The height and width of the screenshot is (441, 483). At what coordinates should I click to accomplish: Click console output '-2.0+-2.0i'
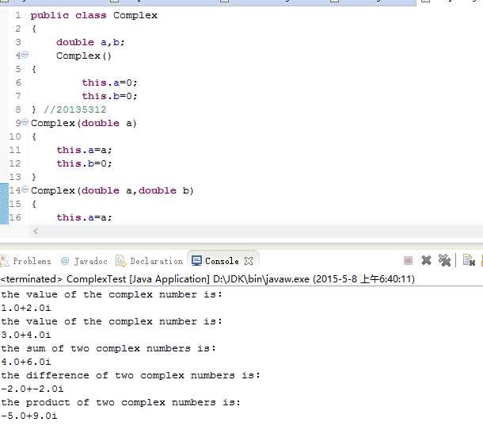(32, 389)
